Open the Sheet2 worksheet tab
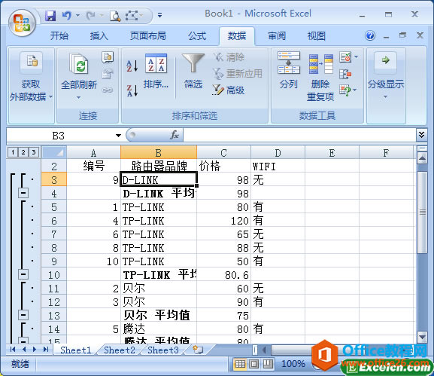 coord(120,350)
